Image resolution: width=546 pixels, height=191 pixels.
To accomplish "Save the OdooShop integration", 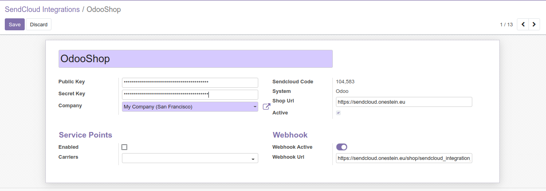I will [15, 24].
